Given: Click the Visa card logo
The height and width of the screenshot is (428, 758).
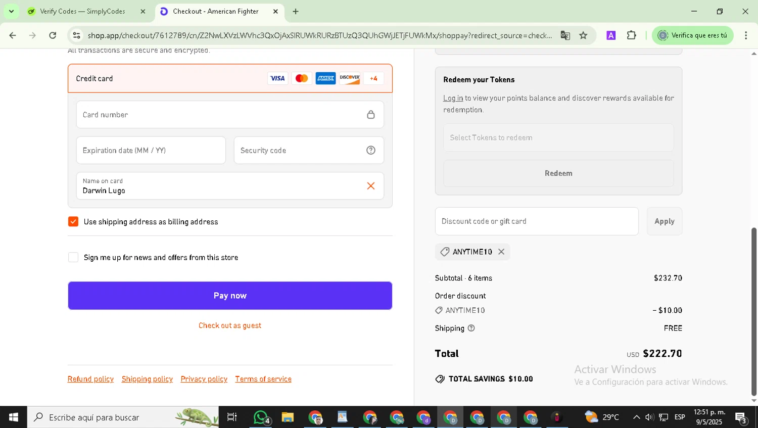Looking at the screenshot, I should coord(277,78).
